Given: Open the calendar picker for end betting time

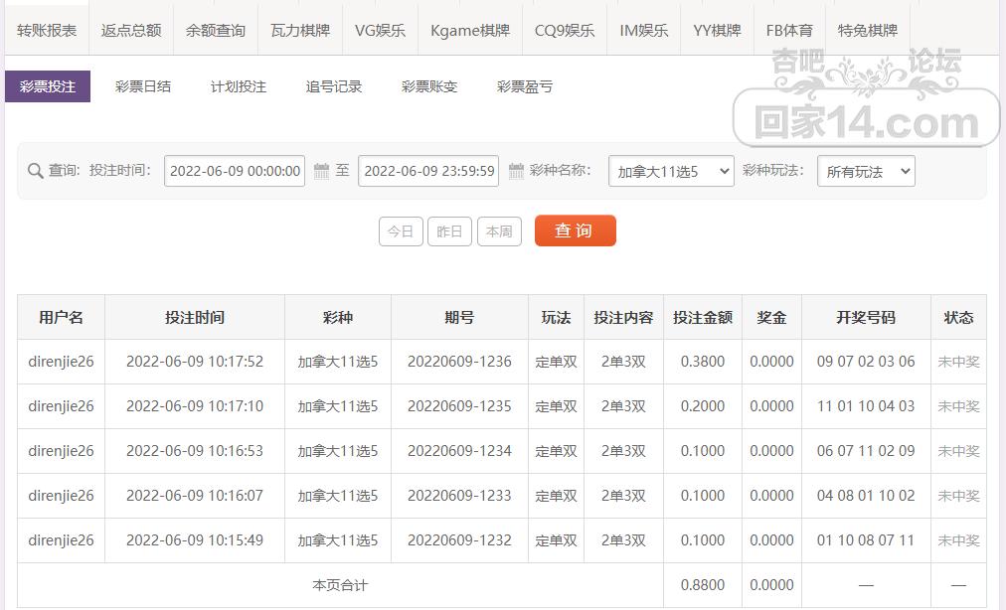Looking at the screenshot, I should coord(517,170).
